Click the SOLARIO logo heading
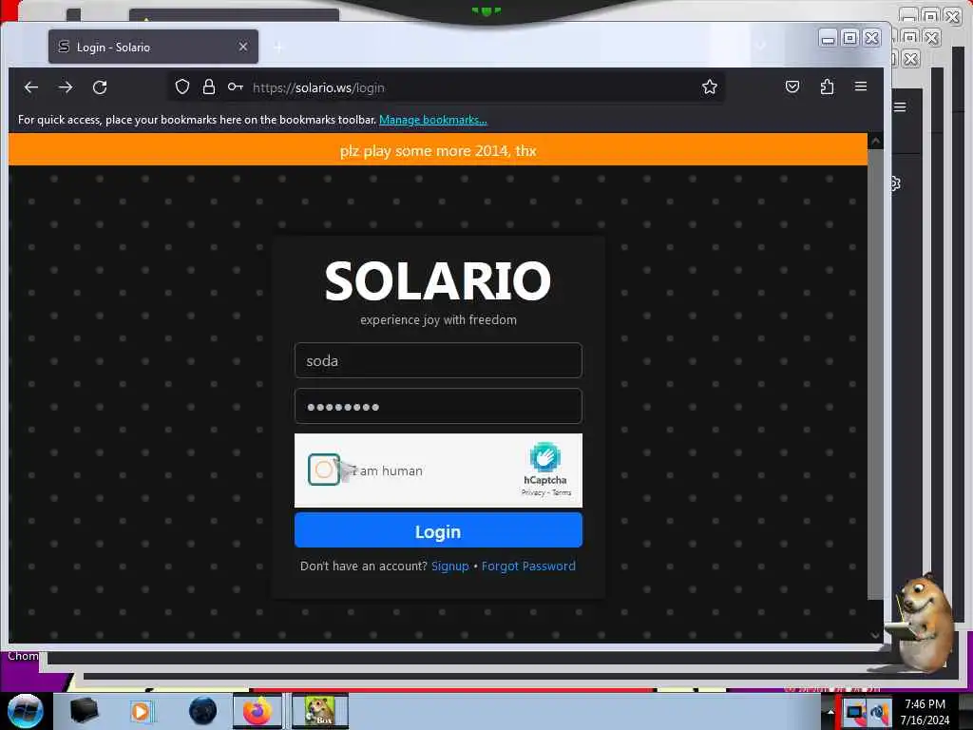This screenshot has width=973, height=730. coord(438,281)
